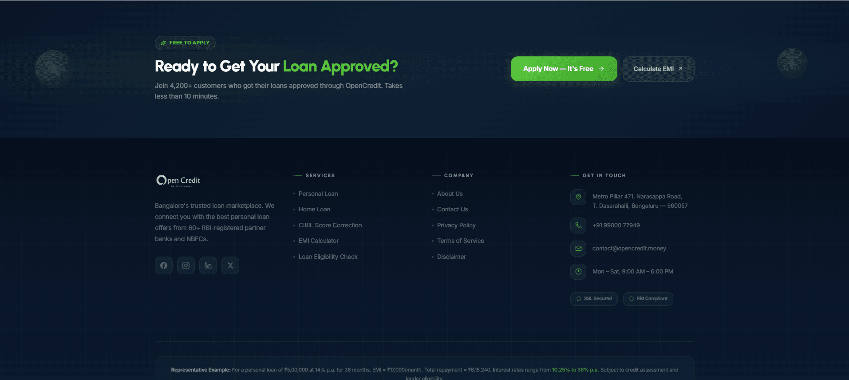
Task: Click the Representative Example label
Action: coord(201,370)
